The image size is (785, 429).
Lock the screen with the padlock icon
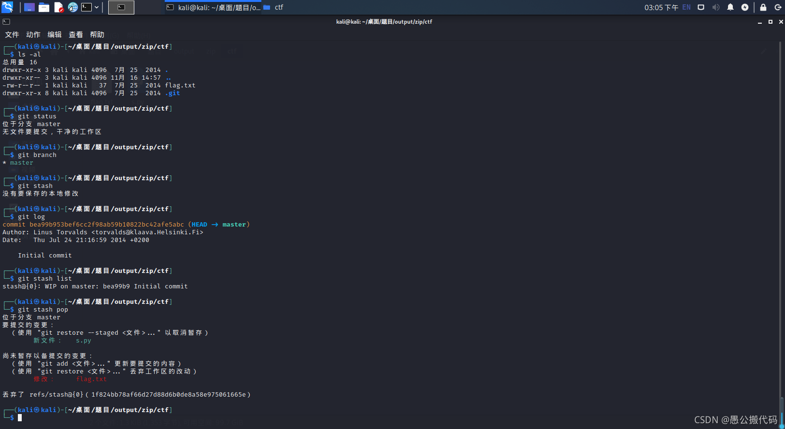(763, 7)
